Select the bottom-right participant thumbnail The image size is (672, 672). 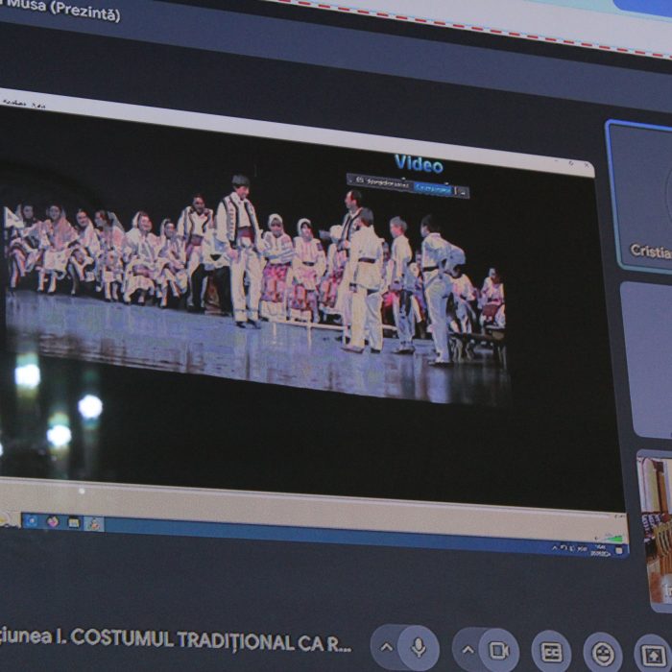coord(655,528)
